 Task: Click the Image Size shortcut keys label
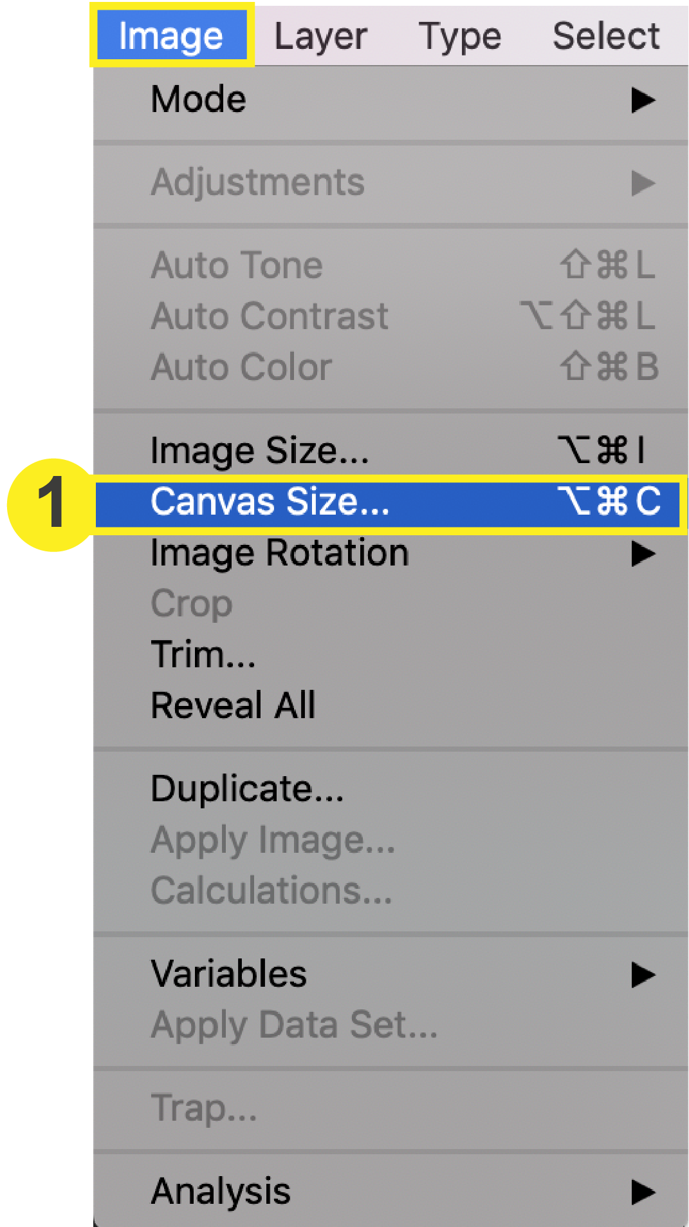pyautogui.click(x=602, y=450)
